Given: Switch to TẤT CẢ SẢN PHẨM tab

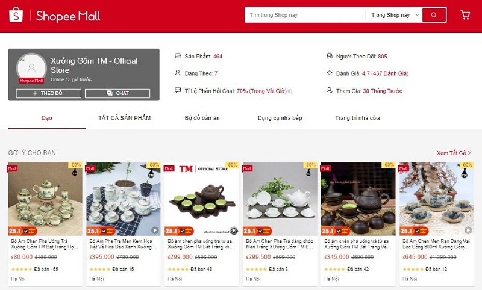Looking at the screenshot, I should pyautogui.click(x=125, y=118).
